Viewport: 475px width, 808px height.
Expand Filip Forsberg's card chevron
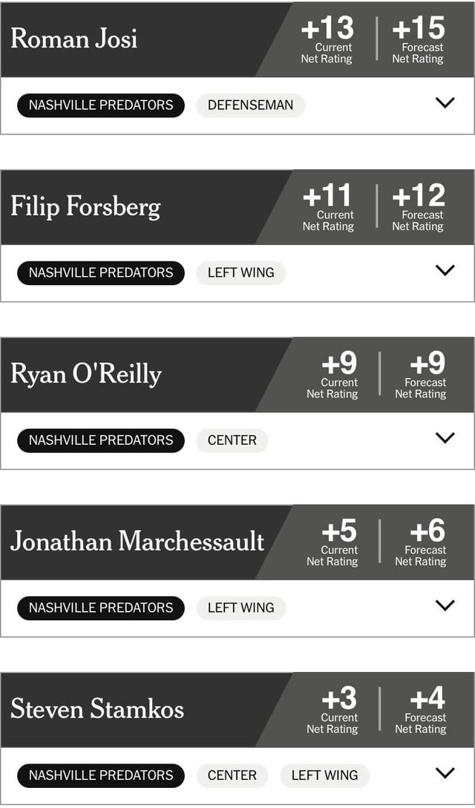[445, 270]
